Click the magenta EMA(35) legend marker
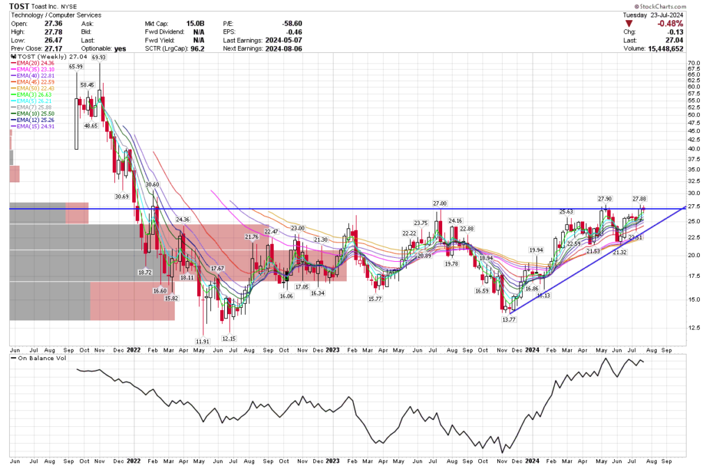Screen dimensions: 713x466 point(13,69)
